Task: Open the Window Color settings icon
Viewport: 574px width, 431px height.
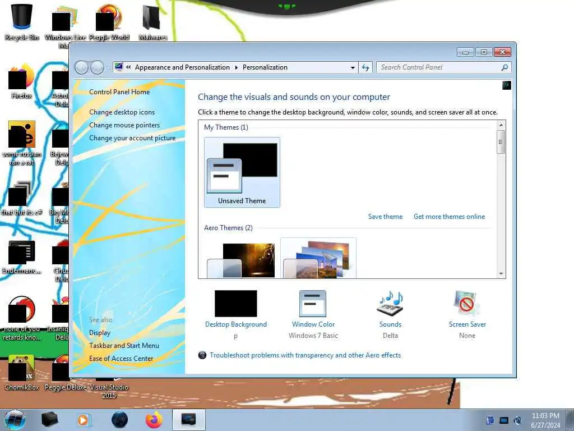Action: [x=313, y=304]
